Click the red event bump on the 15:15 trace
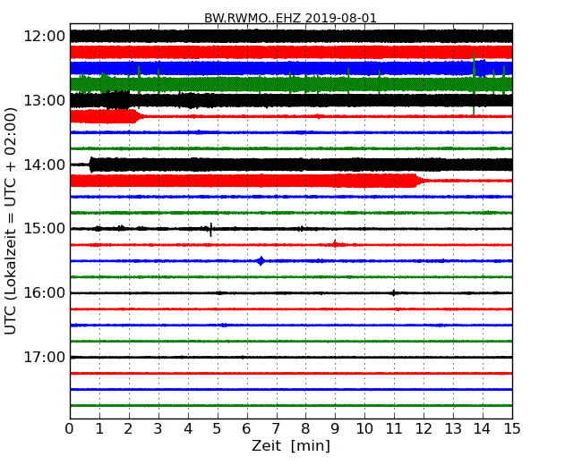Image resolution: width=582 pixels, height=465 pixels. tap(335, 243)
